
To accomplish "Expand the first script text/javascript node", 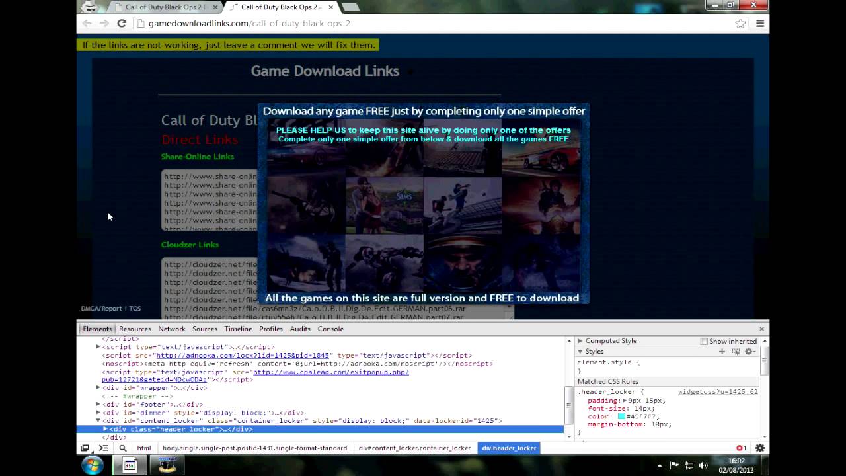I will click(98, 347).
